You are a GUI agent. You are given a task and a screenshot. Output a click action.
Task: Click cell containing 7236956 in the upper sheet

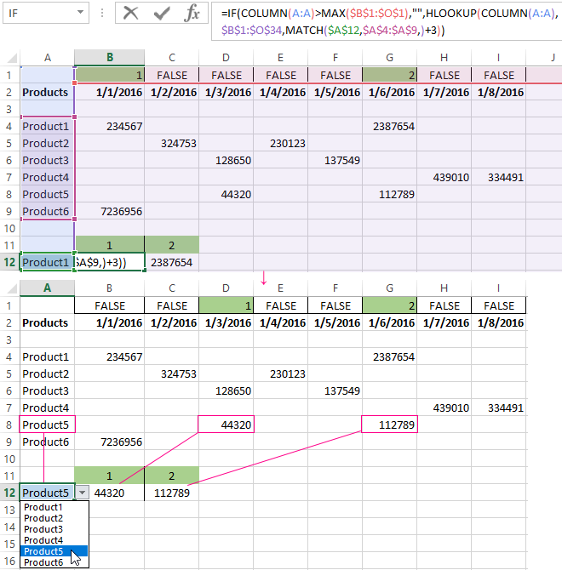110,211
